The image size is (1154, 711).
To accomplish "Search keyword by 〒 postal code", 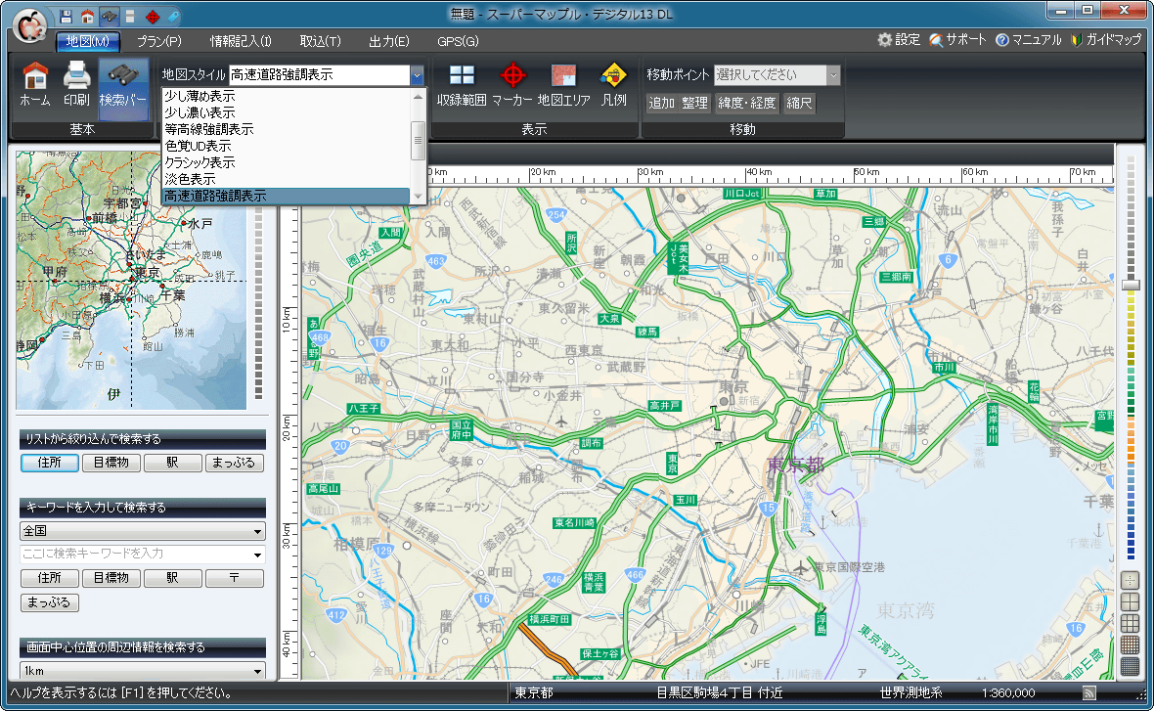I will pyautogui.click(x=234, y=578).
